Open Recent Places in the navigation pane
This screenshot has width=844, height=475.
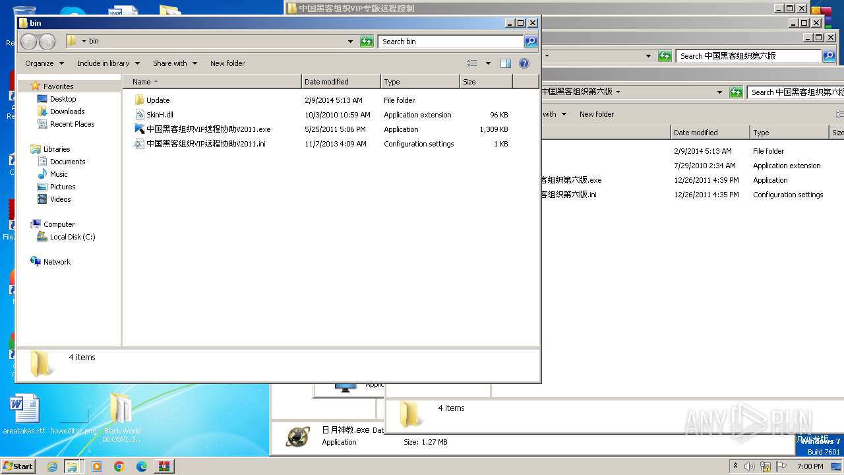click(72, 124)
